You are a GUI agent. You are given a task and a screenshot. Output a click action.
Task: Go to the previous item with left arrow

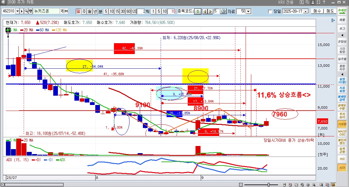point(205,11)
